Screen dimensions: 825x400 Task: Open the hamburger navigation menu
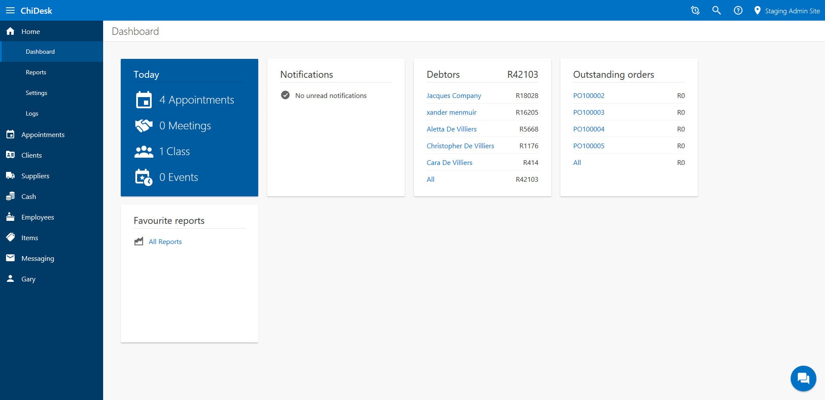pyautogui.click(x=11, y=10)
